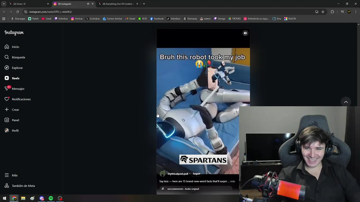
Task: Open a new browser tab
Action: (x=144, y=4)
